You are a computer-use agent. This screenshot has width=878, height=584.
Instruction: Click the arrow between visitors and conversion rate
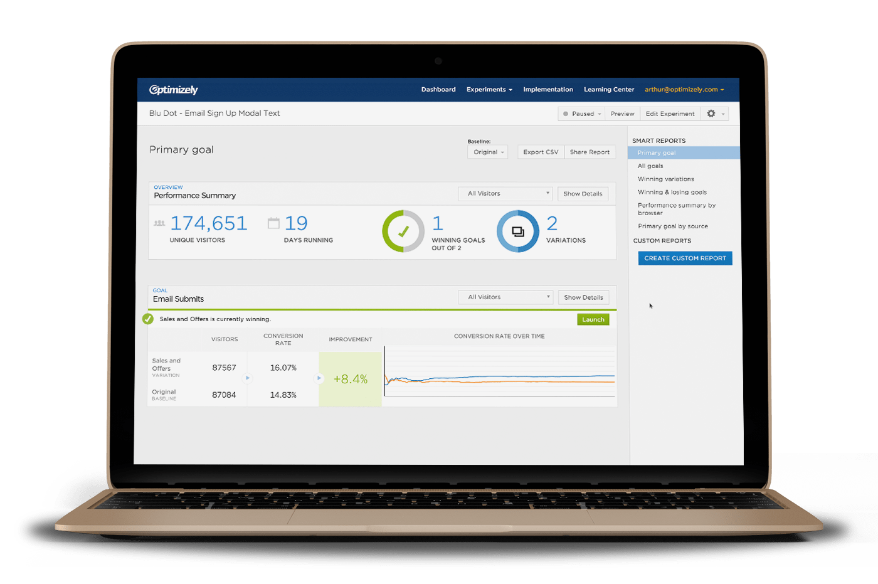click(x=248, y=378)
